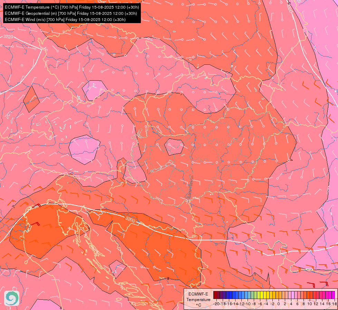Click the 18 value on the temperature legend
The image size is (338, 310).
coord(334,304)
